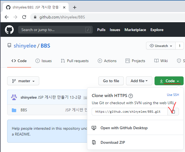Select the Wiki tab

[x=161, y=61]
